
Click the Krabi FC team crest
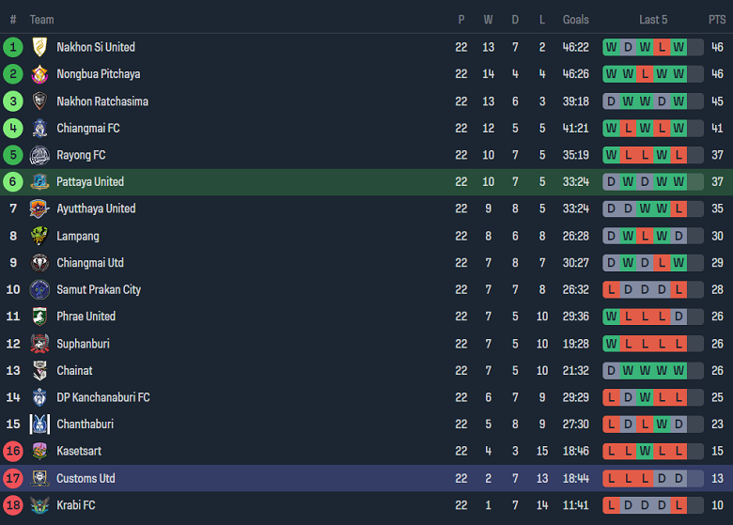point(39,505)
